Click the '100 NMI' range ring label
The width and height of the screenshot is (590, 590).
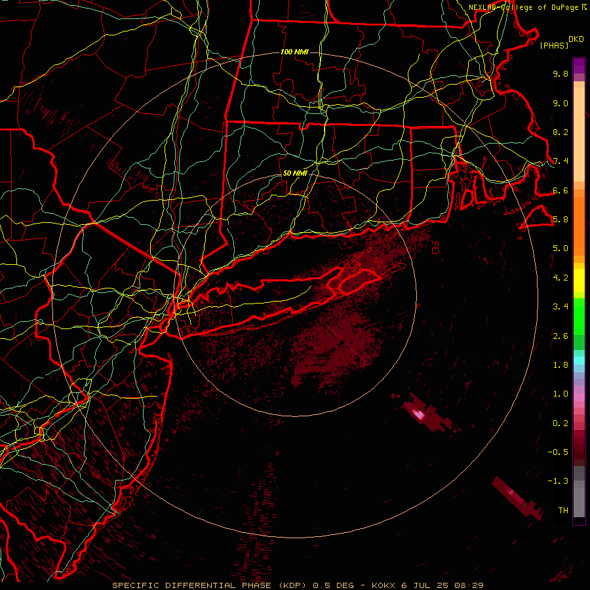point(294,52)
